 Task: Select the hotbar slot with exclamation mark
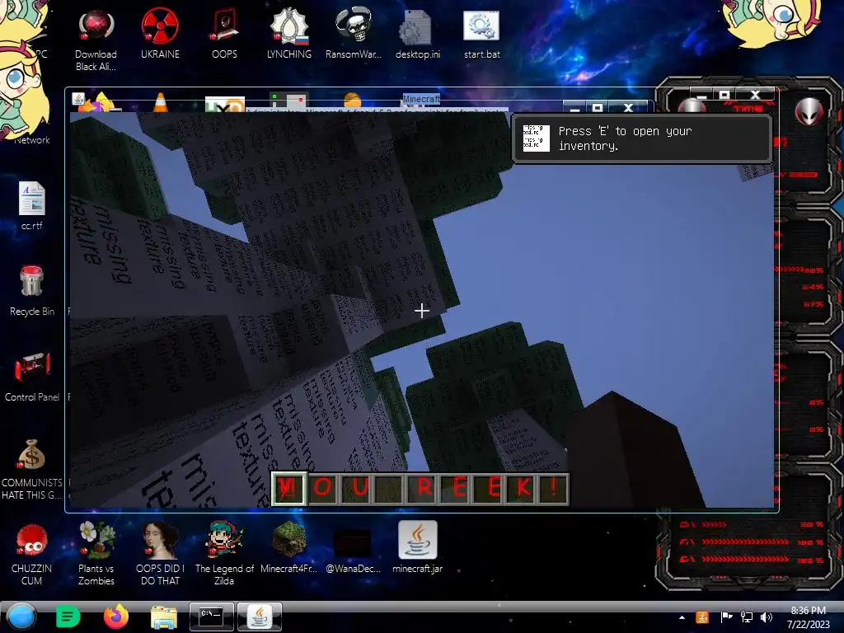click(555, 488)
